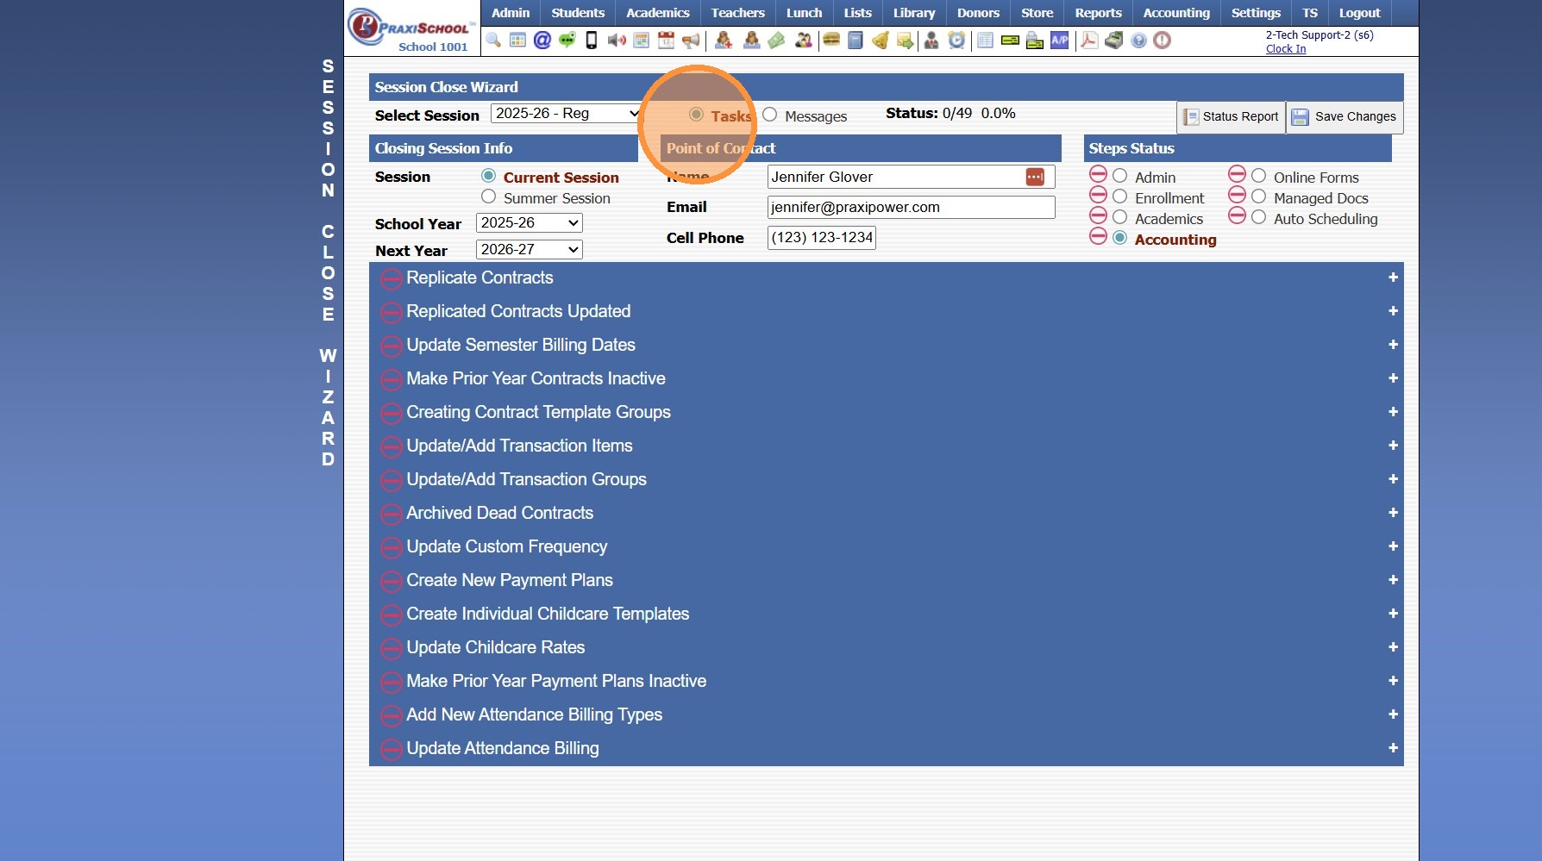This screenshot has height=861, width=1542.
Task: Open the Next Year dropdown
Action: [x=530, y=250]
